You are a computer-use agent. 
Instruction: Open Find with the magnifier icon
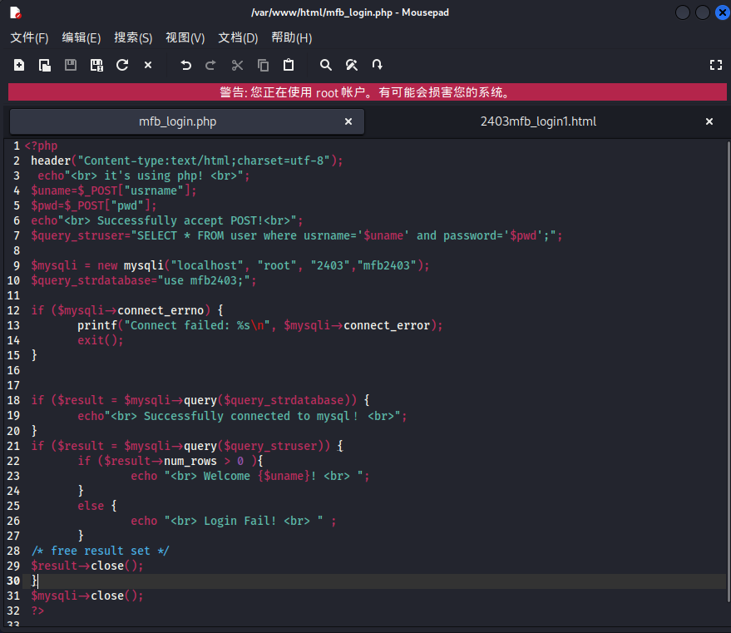[326, 65]
